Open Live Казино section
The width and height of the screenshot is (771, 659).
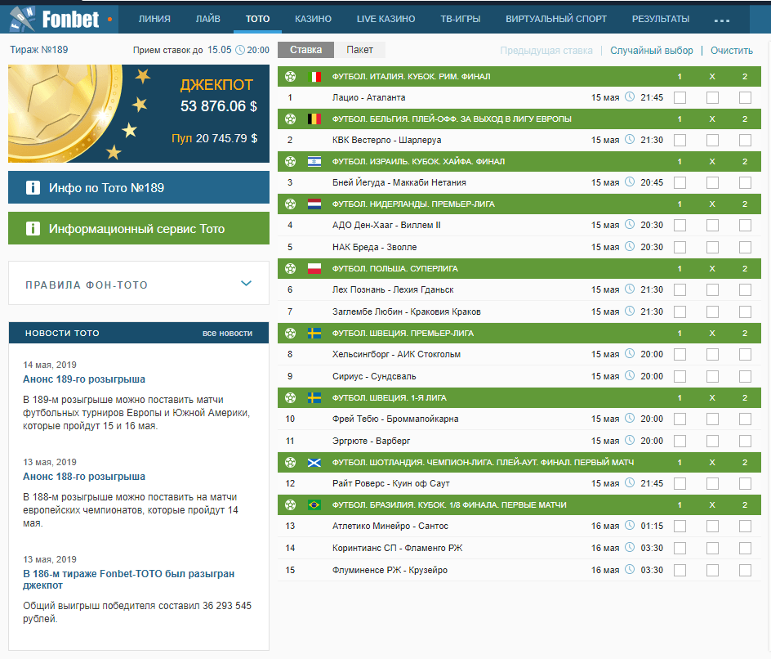click(x=386, y=19)
